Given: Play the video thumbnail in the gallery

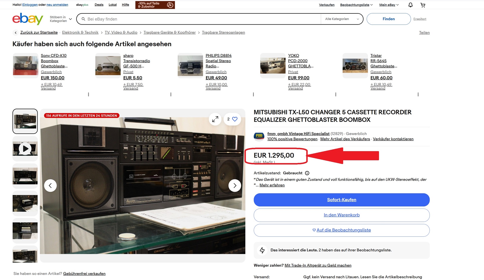Looking at the screenshot, I should pyautogui.click(x=25, y=149).
